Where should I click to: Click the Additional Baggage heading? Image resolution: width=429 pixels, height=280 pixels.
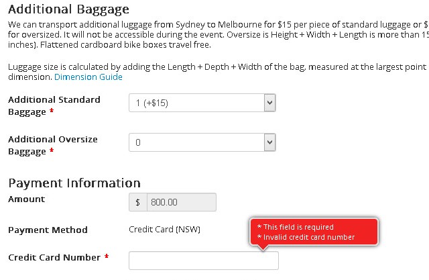pyautogui.click(x=68, y=10)
